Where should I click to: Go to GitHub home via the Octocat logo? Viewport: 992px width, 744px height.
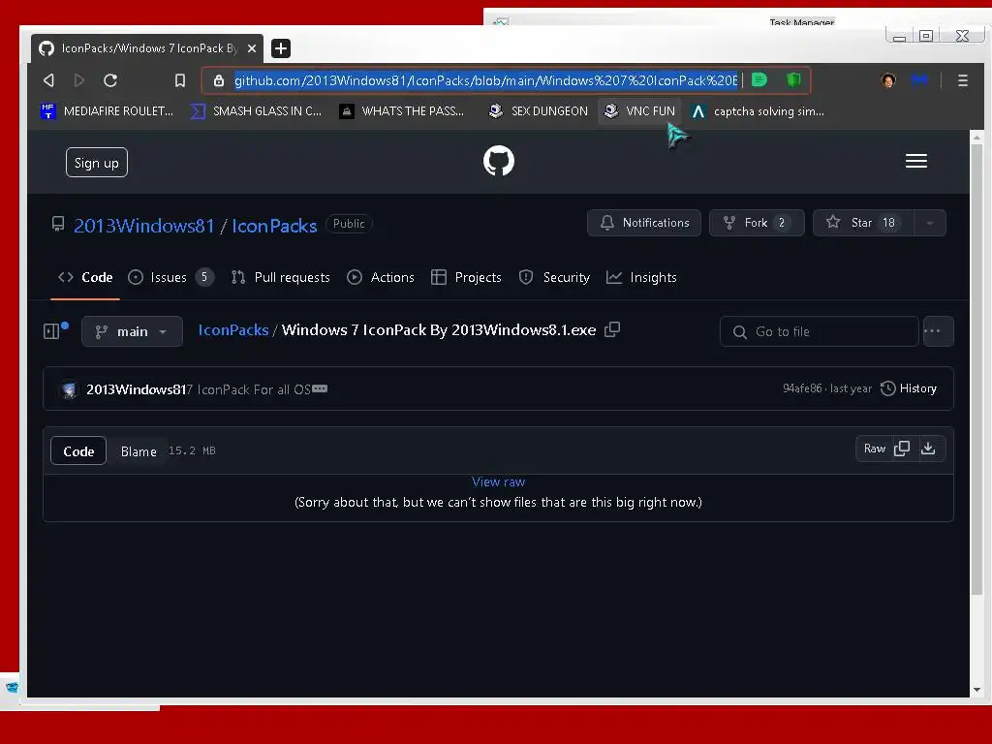pos(499,161)
